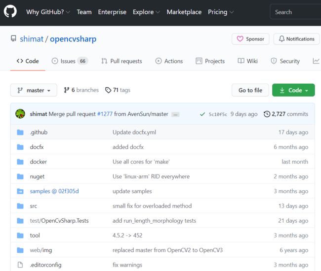Viewport: 321px width, 271px height.
Task: Expand the commit message ellipsis button
Action: click(x=175, y=115)
